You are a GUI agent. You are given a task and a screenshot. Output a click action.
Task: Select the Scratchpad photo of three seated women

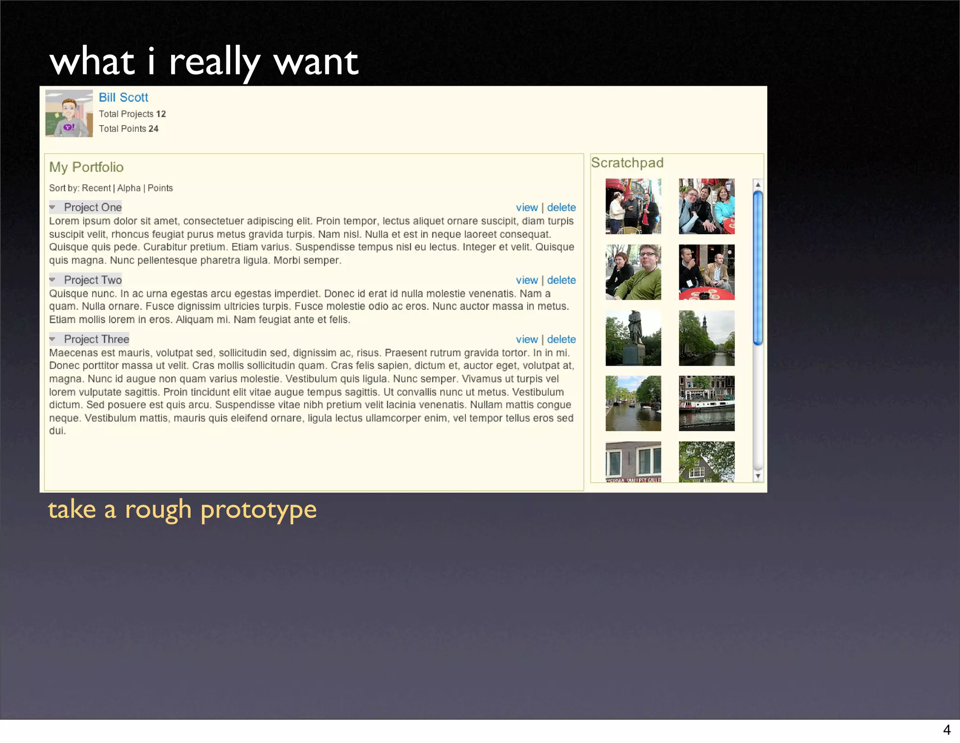tap(706, 206)
